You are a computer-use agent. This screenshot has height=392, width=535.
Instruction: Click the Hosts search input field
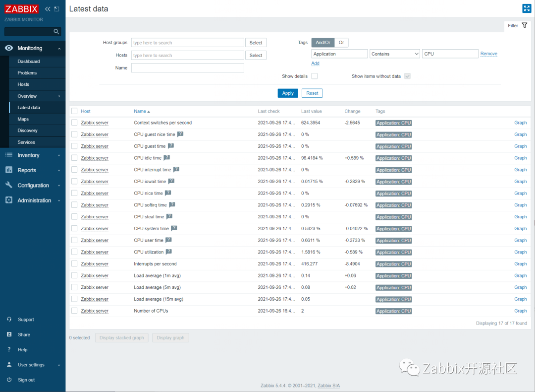187,55
